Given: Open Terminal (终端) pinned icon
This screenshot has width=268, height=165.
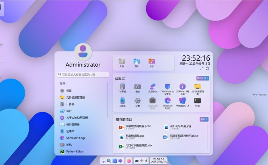Looking at the screenshot, I should click(x=197, y=102).
